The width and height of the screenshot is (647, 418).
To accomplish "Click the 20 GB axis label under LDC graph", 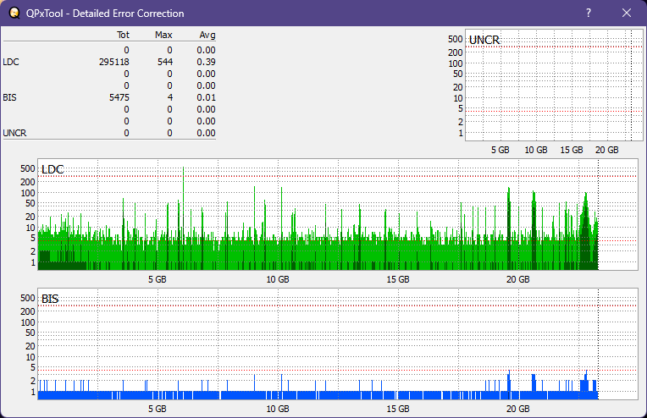I will pyautogui.click(x=517, y=279).
